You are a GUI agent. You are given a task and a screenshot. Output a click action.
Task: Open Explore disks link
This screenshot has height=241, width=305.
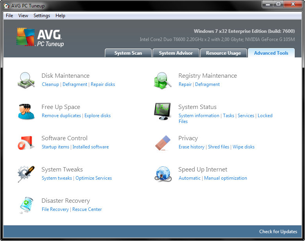[x=97, y=116]
